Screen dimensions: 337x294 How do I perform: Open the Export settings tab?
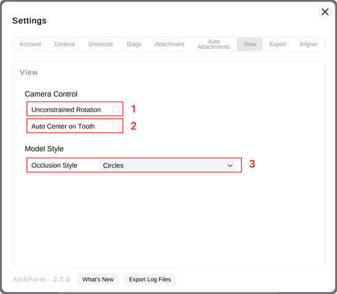(x=278, y=44)
